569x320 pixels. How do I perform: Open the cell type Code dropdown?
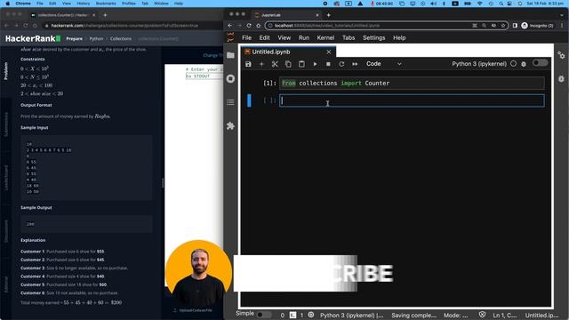(383, 64)
